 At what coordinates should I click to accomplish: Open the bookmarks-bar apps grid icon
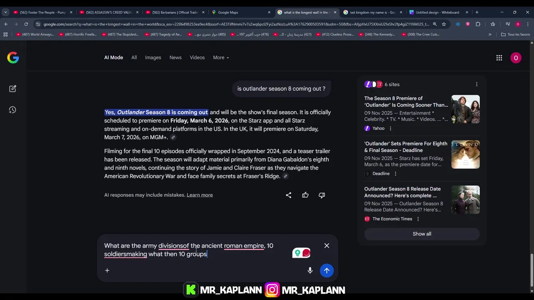[x=5, y=35]
